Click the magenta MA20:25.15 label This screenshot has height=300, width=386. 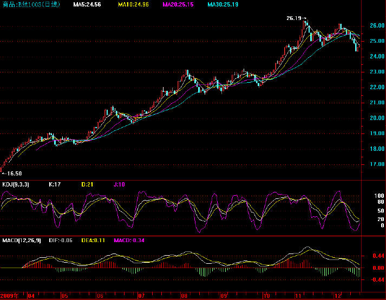[x=179, y=5]
